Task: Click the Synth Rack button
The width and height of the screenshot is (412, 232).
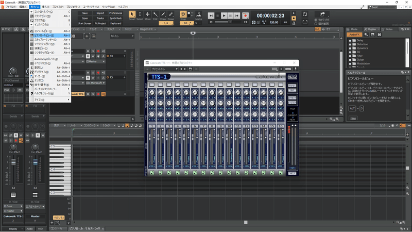Action: coord(115,19)
